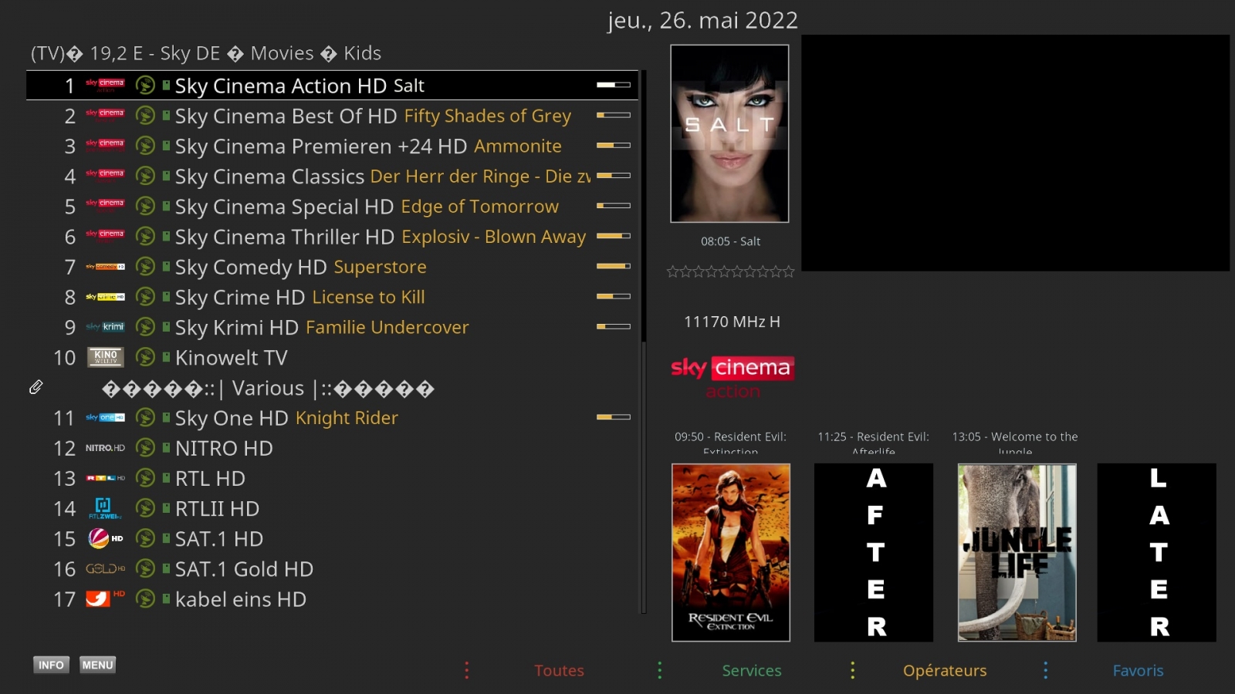This screenshot has height=694, width=1235.
Task: Click the paperclip marker icon beside Various
Action: pos(36,387)
